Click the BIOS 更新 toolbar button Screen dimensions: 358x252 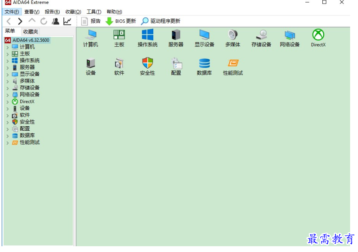coord(121,21)
